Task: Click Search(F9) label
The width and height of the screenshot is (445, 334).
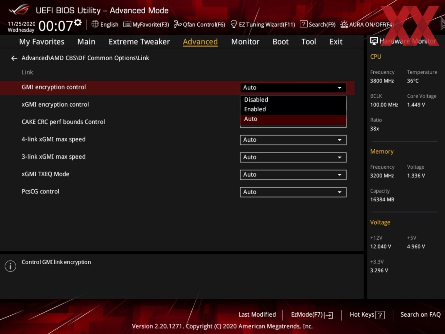Action: pyautogui.click(x=322, y=25)
